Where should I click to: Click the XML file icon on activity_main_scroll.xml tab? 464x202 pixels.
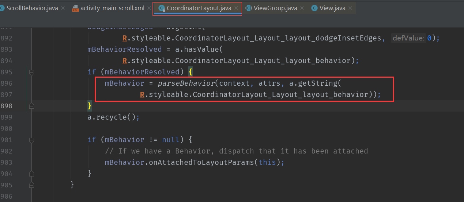(75, 8)
